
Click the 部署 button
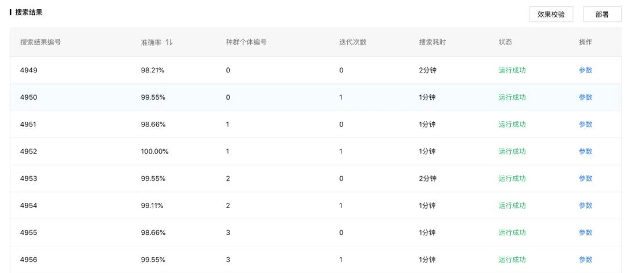tap(602, 14)
